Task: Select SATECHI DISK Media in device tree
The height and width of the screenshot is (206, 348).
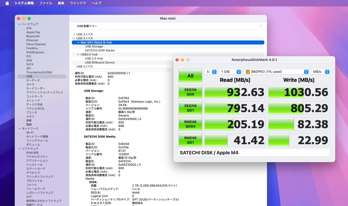Action: coord(100,50)
